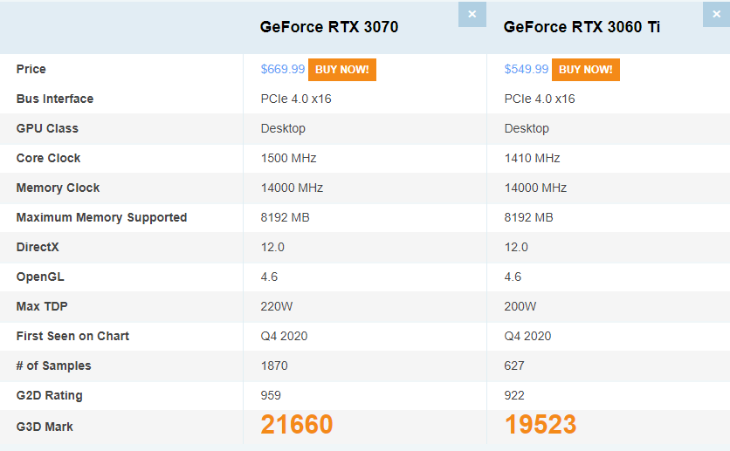Click the Maximum Memory Supported label
Image resolution: width=730 pixels, height=451 pixels.
(x=101, y=217)
